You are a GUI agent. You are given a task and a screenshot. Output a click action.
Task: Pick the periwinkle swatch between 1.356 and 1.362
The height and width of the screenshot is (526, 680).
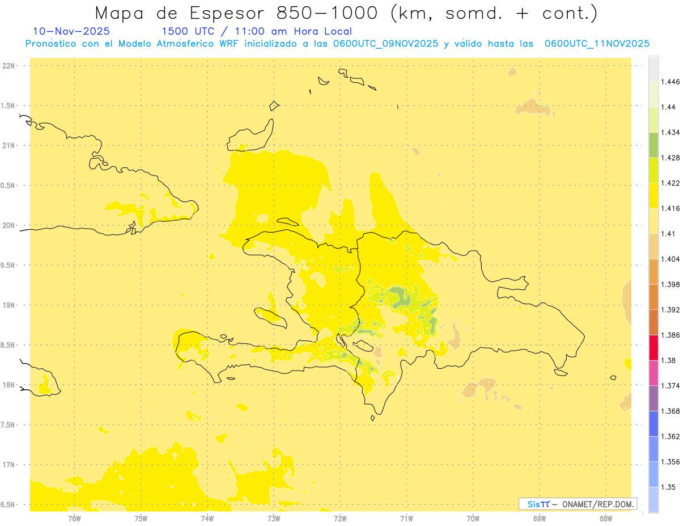point(653,449)
